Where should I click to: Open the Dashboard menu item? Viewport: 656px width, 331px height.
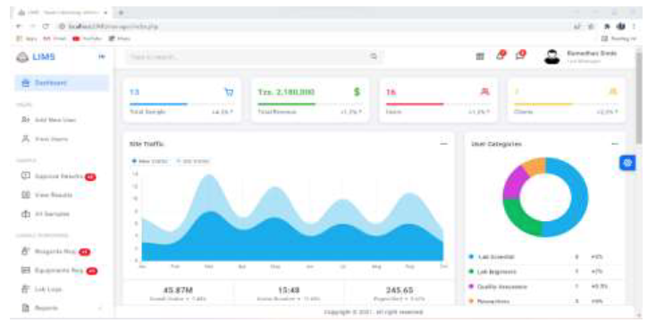62,83
